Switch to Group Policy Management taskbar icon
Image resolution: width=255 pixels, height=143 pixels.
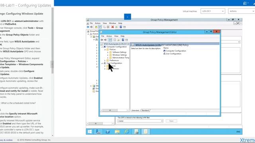click(x=136, y=131)
